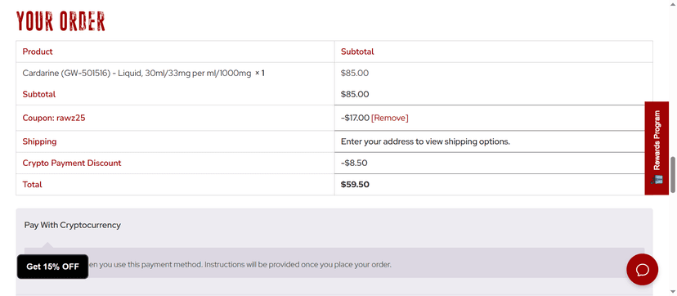677x296 pixels.
Task: Click the Get 15% OFF button
Action: [x=52, y=267]
